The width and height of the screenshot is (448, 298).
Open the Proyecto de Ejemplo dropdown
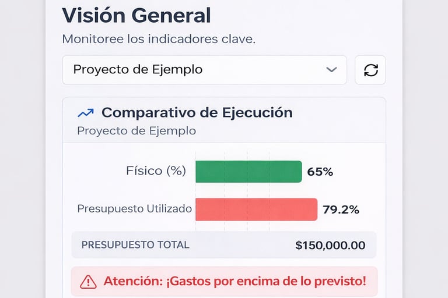click(204, 70)
